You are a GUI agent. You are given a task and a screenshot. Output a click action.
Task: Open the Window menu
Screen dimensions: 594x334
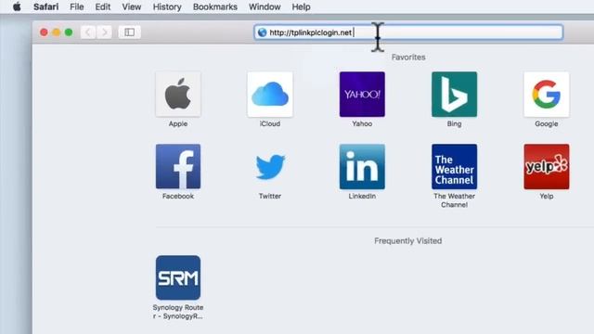(265, 6)
